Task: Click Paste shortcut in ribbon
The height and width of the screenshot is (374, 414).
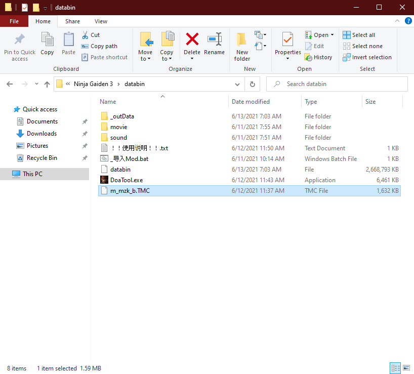Action: click(105, 57)
